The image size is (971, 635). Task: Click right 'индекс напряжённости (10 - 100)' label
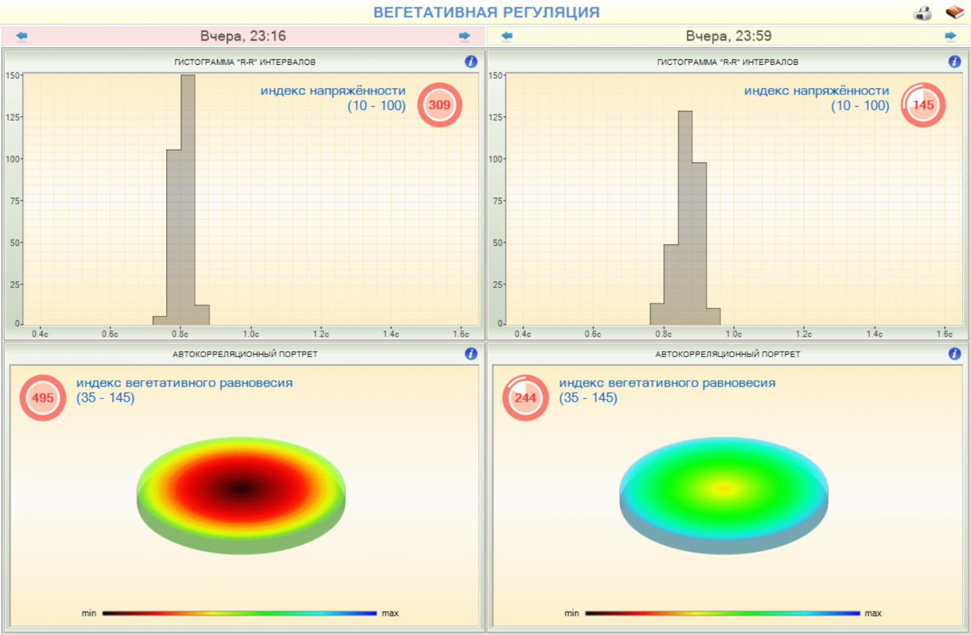pyautogui.click(x=817, y=98)
